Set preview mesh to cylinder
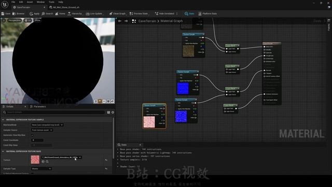This screenshot has width=332, height=187. click(96, 101)
